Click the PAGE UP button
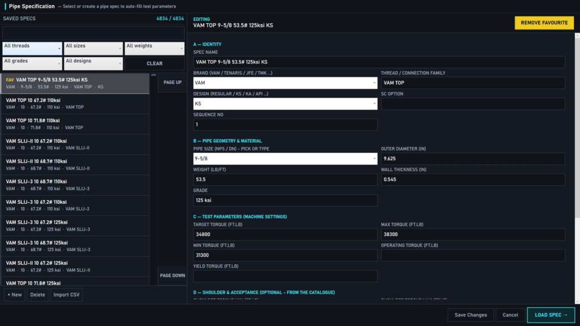This screenshot has width=580, height=326. tap(172, 83)
